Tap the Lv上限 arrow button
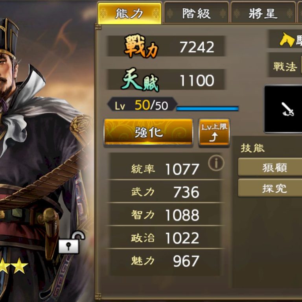 pos(214,133)
